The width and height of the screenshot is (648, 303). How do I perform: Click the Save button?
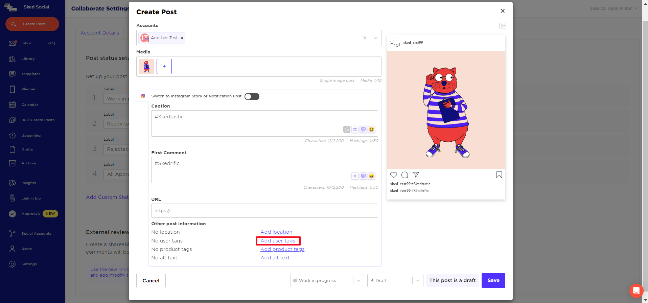click(493, 280)
